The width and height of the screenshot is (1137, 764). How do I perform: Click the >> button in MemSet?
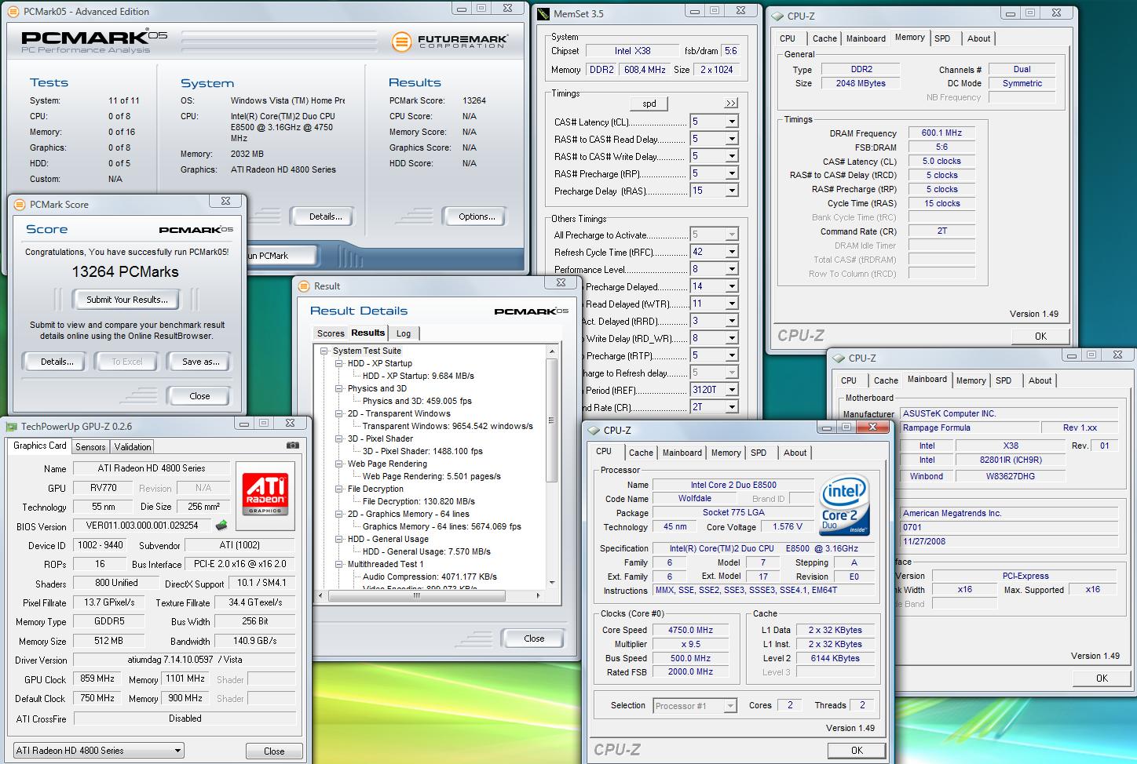pos(730,104)
